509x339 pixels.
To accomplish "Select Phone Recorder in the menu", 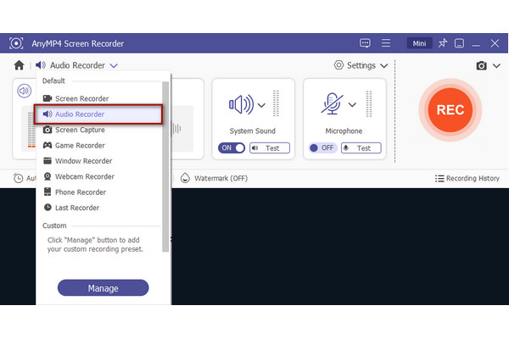I will click(x=99, y=192).
